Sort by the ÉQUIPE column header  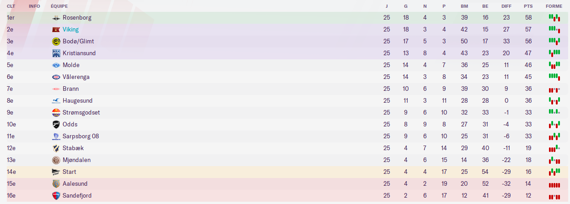point(56,6)
